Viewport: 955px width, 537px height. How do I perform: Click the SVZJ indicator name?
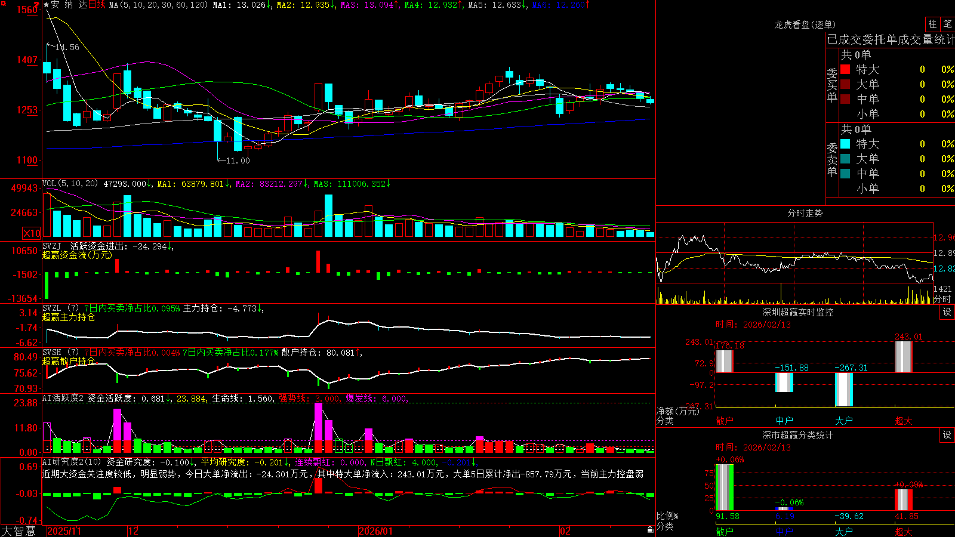tap(52, 246)
